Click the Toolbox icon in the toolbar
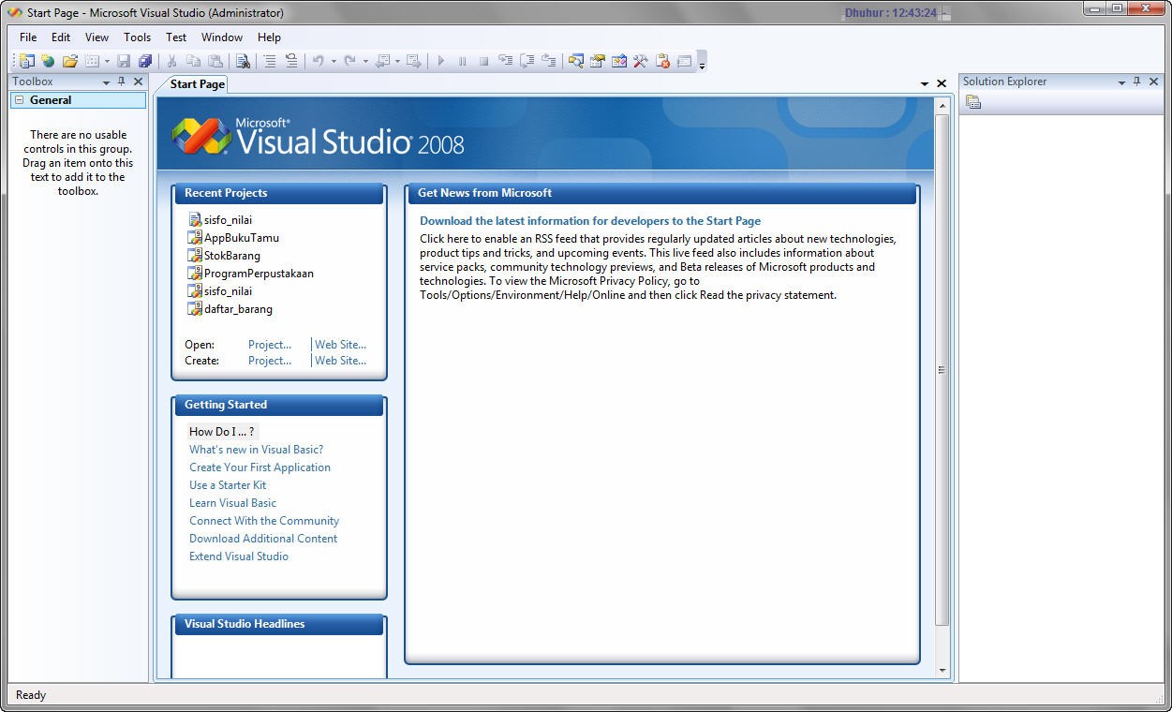This screenshot has width=1172, height=712. 641,60
